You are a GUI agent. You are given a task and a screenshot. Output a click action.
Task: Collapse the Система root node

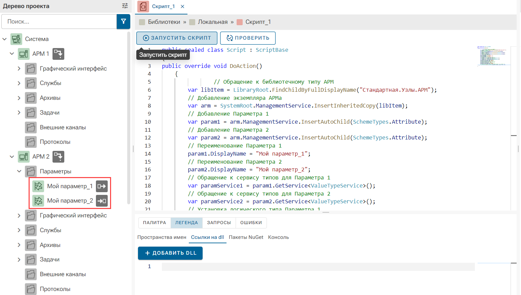tap(4, 39)
